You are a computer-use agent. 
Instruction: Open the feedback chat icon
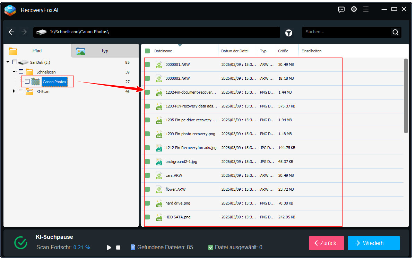pos(341,9)
